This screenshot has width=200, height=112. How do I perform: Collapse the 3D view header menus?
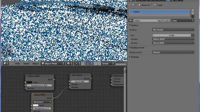click(x=11, y=63)
